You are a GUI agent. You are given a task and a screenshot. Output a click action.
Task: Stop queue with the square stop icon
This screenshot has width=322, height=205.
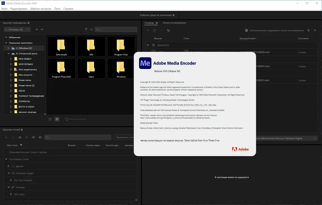coord(308,30)
